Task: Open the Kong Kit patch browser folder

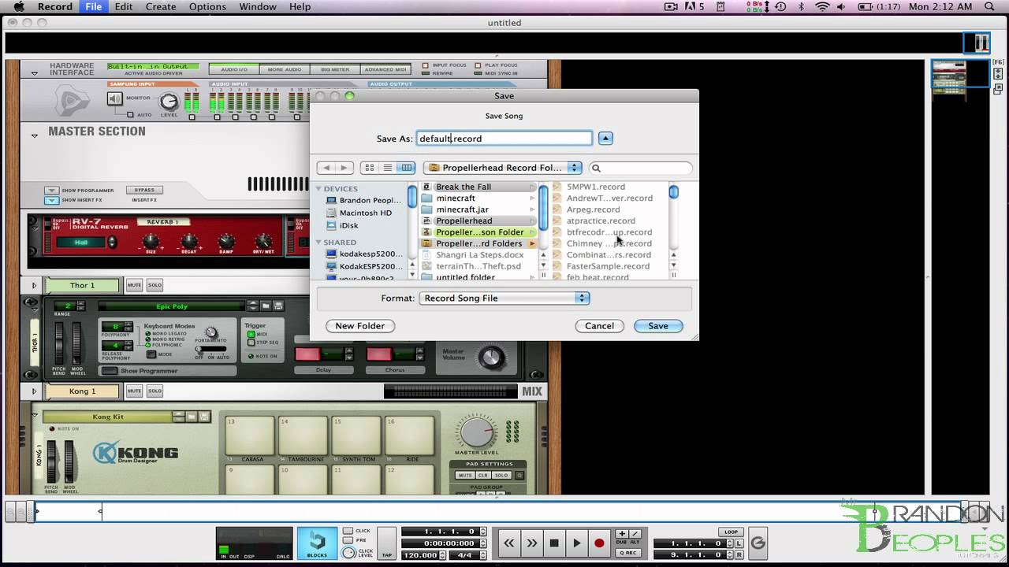Action: coord(192,417)
